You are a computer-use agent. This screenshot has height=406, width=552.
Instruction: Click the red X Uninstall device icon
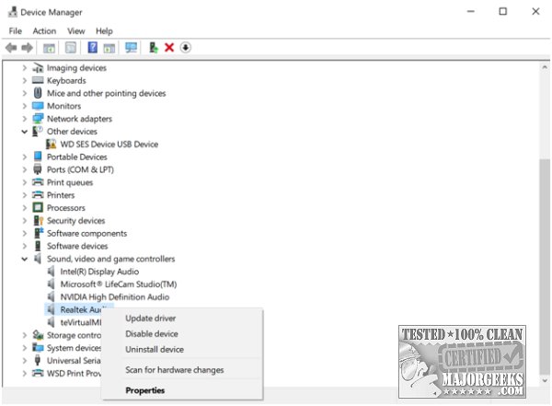tap(169, 47)
